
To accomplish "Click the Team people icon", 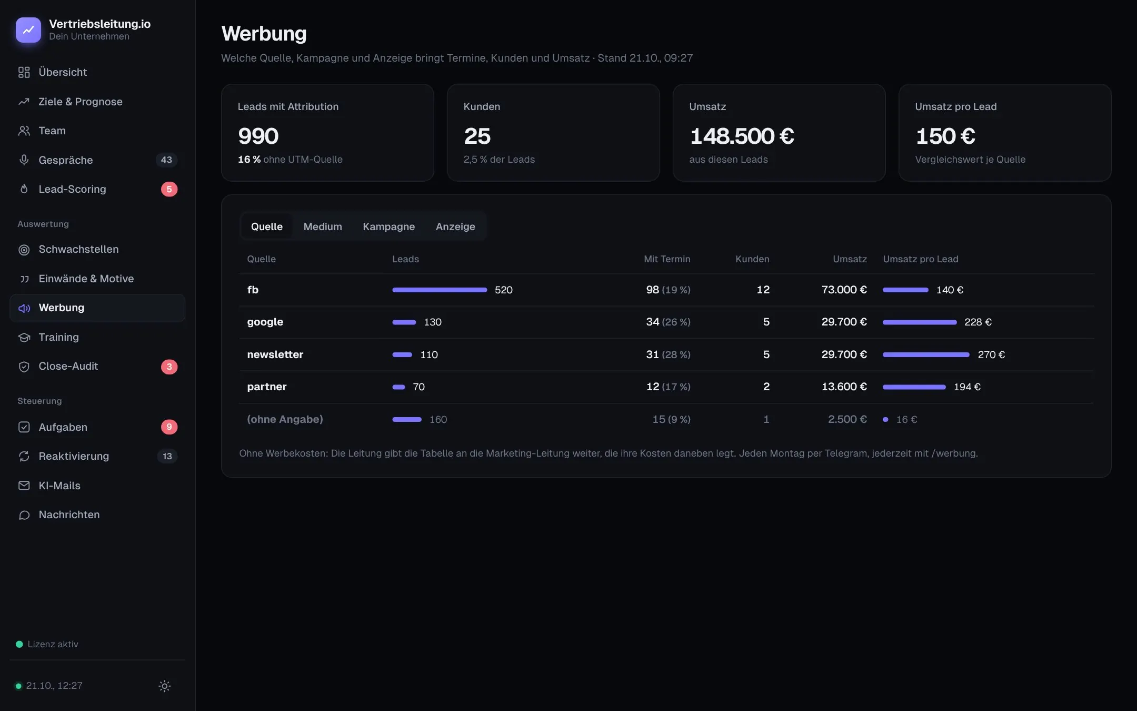I will point(24,131).
